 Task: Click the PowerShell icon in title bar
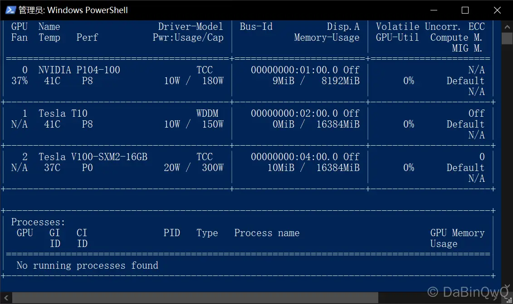[x=10, y=10]
